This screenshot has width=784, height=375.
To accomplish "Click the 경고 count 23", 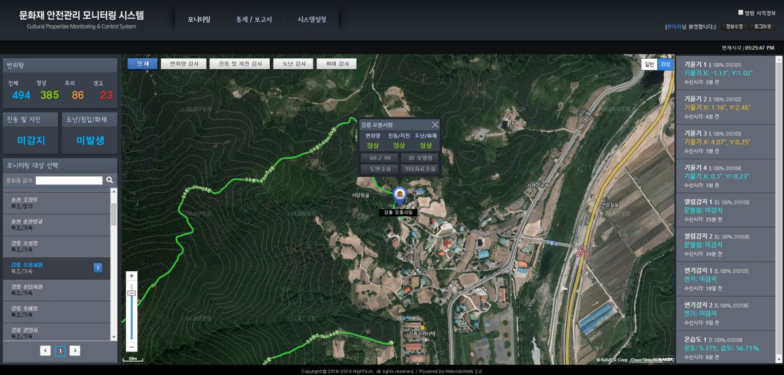I will pyautogui.click(x=106, y=95).
